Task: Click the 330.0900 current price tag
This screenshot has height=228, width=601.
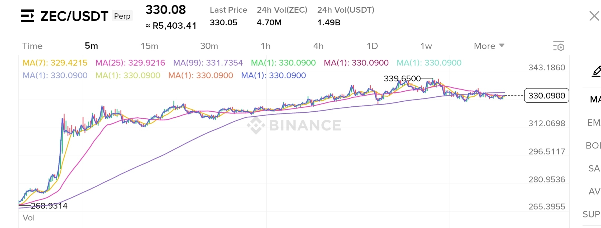Action: 547,96
